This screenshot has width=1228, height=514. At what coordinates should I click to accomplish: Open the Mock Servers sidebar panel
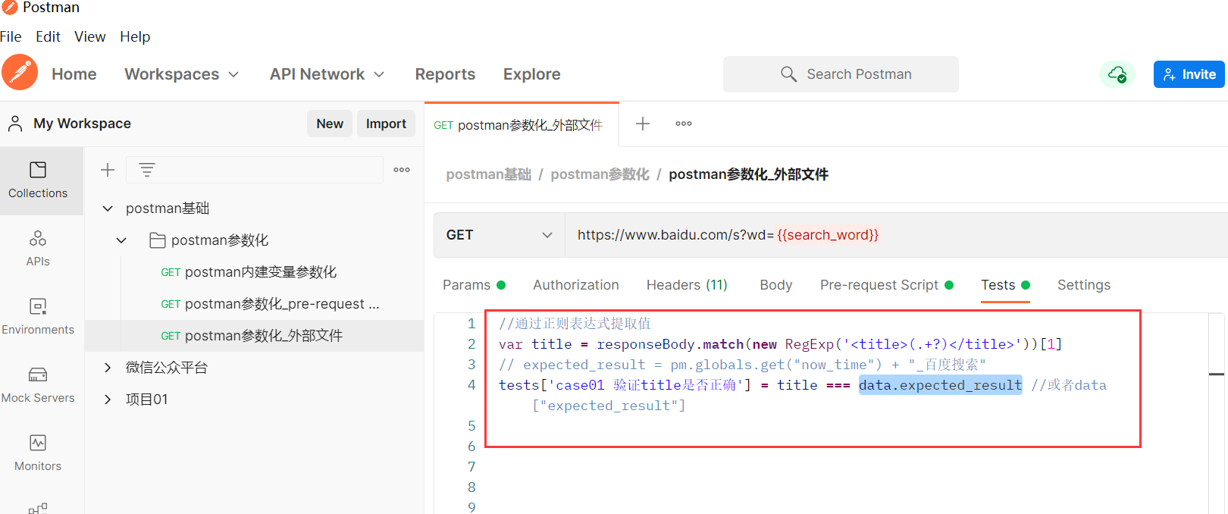click(x=38, y=384)
